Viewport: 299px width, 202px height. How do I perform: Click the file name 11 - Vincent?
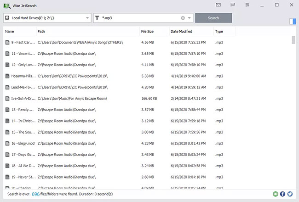(23, 54)
